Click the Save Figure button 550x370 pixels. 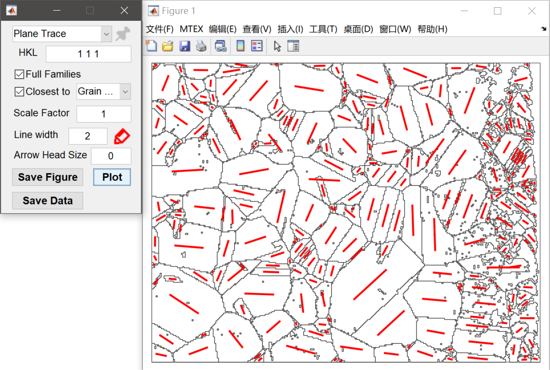[x=48, y=178]
